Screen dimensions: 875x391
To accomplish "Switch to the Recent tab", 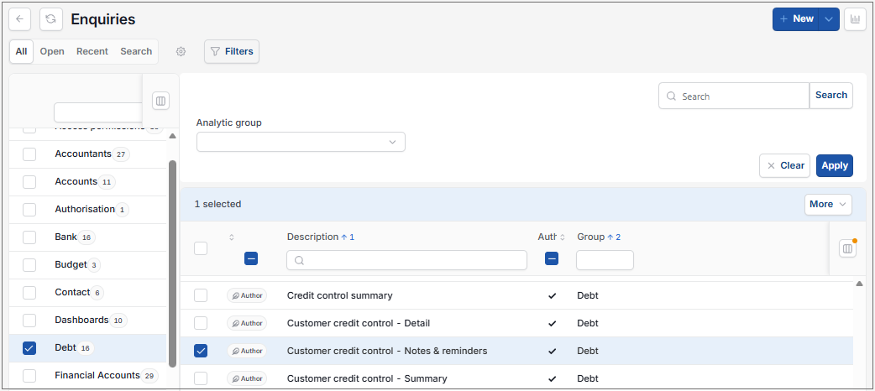I will point(92,51).
